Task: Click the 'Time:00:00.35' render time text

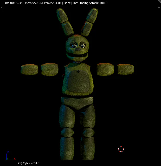Action: [13, 3]
